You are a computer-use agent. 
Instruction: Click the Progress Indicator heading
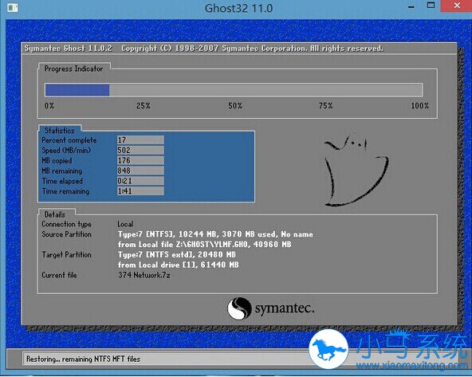73,69
